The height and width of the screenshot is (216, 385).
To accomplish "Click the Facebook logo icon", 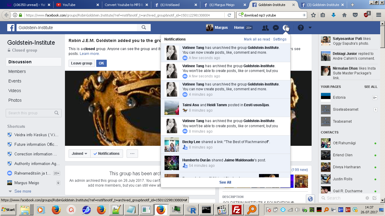I will coord(11,28).
